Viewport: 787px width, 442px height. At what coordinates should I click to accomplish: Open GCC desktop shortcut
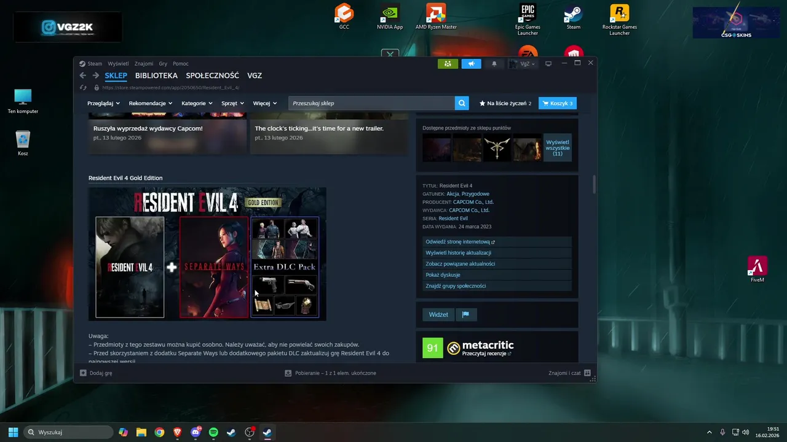344,17
